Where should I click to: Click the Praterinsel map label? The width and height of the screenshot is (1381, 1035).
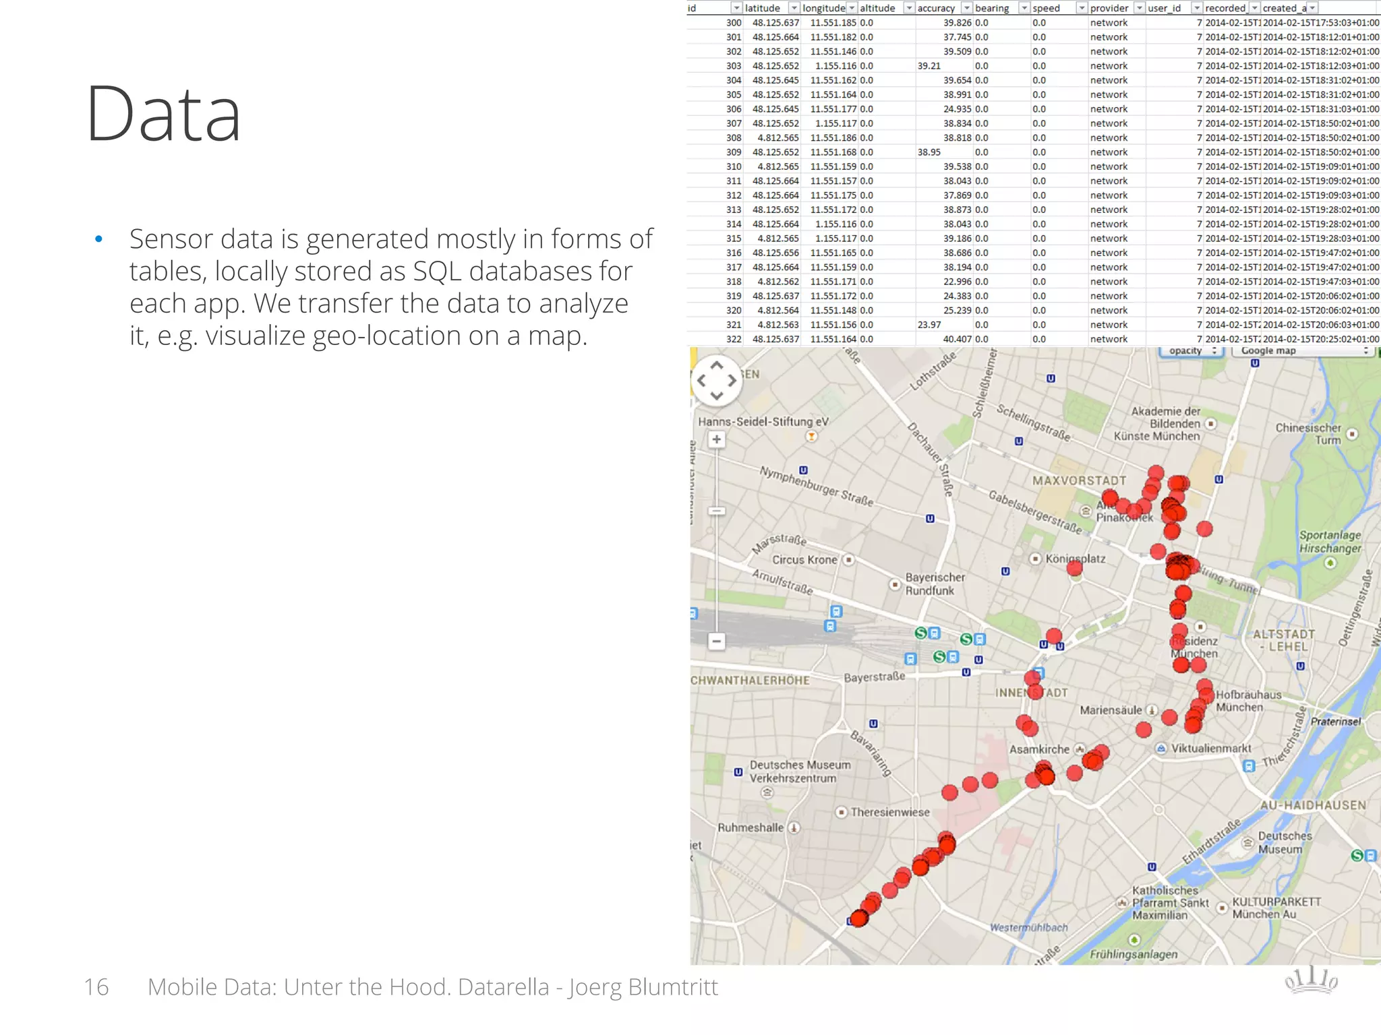(1336, 722)
